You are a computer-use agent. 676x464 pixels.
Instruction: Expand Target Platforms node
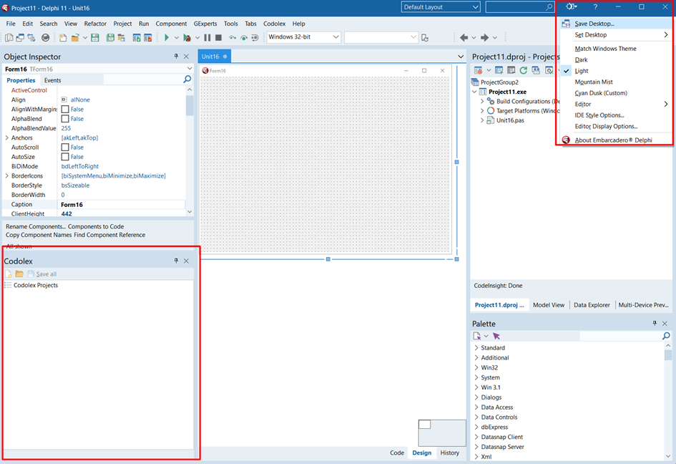click(x=482, y=111)
